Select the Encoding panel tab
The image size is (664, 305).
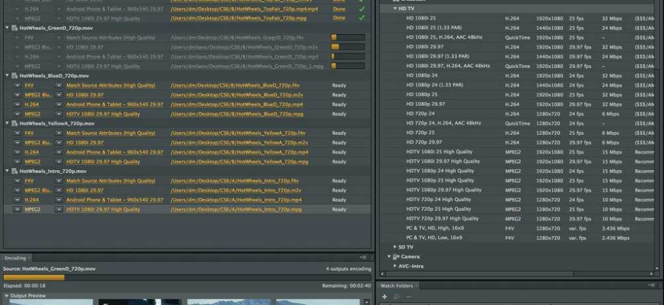tap(15, 258)
